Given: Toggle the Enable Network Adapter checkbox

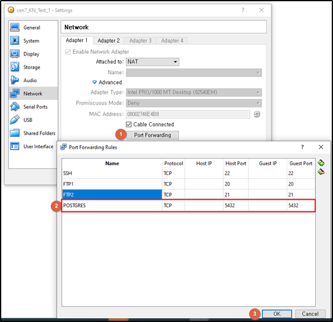Looking at the screenshot, I should 68,52.
